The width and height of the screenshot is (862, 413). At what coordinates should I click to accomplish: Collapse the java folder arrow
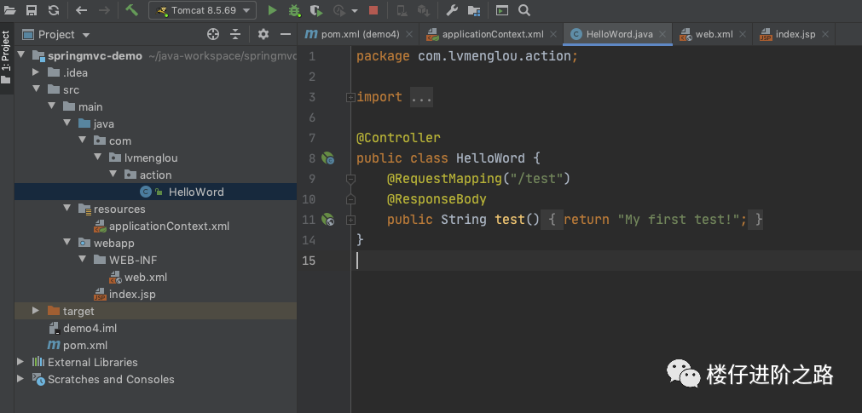[67, 123]
